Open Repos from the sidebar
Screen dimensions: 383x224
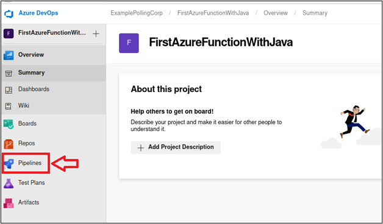(27, 143)
